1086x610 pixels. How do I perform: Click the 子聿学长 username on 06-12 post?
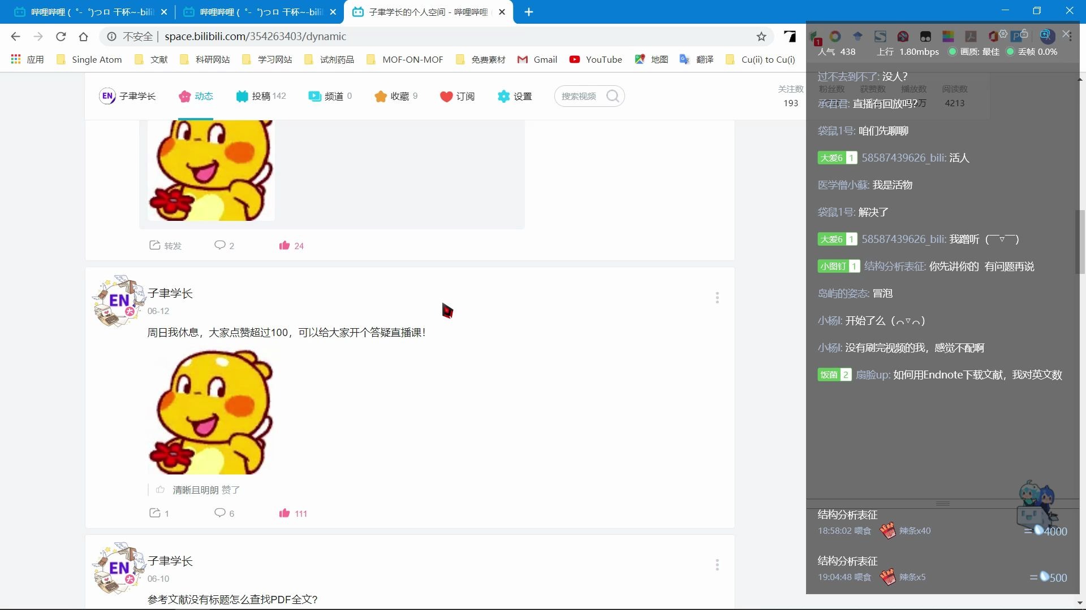pos(170,293)
